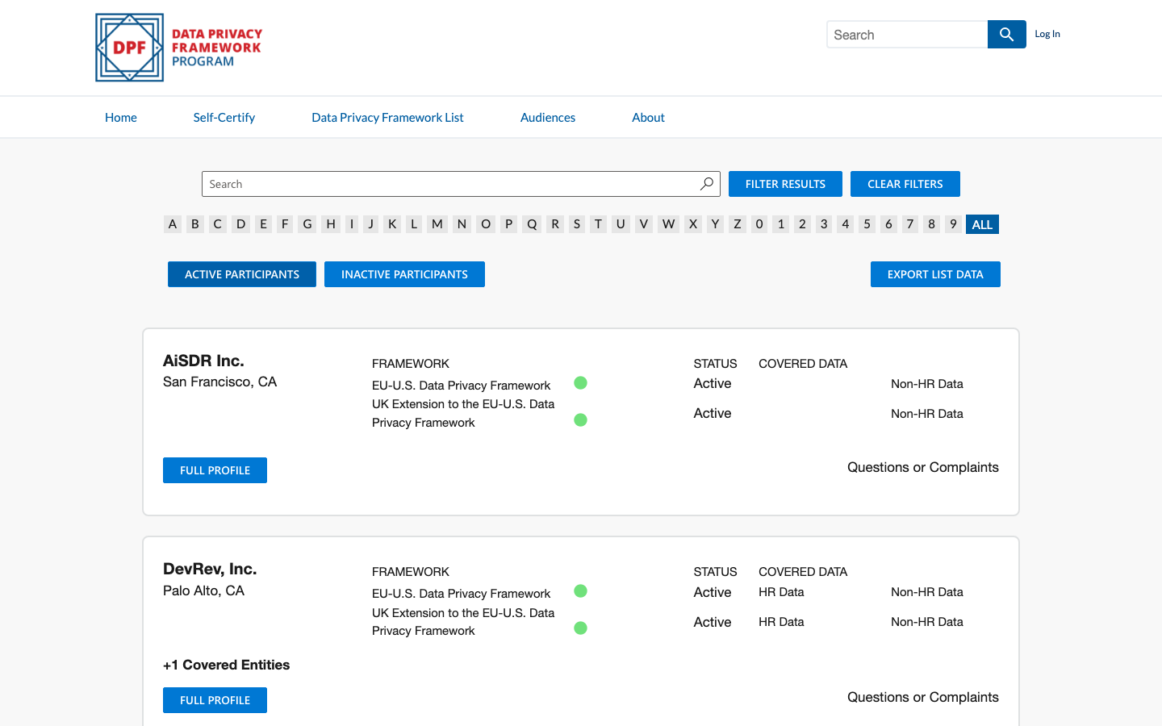Open Questions or Complaints for AiSDR Inc.
1162x726 pixels.
tap(923, 467)
